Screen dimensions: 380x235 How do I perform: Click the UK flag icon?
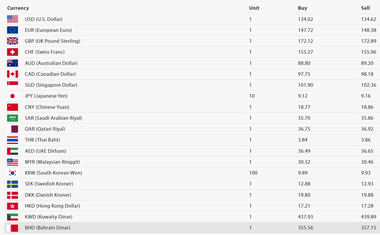(12, 41)
